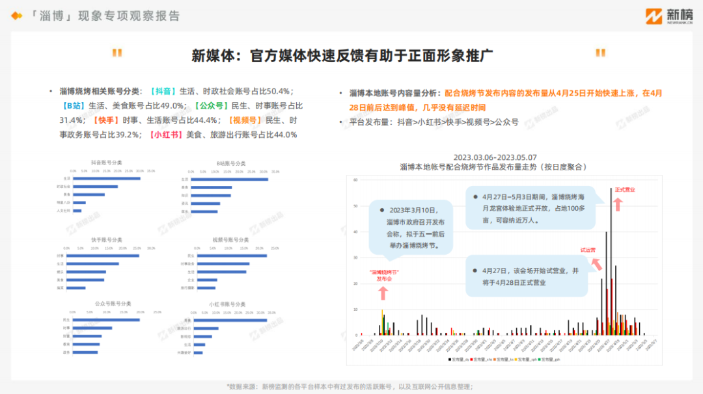Select the orange 发布量_ks legend entry

(503, 360)
